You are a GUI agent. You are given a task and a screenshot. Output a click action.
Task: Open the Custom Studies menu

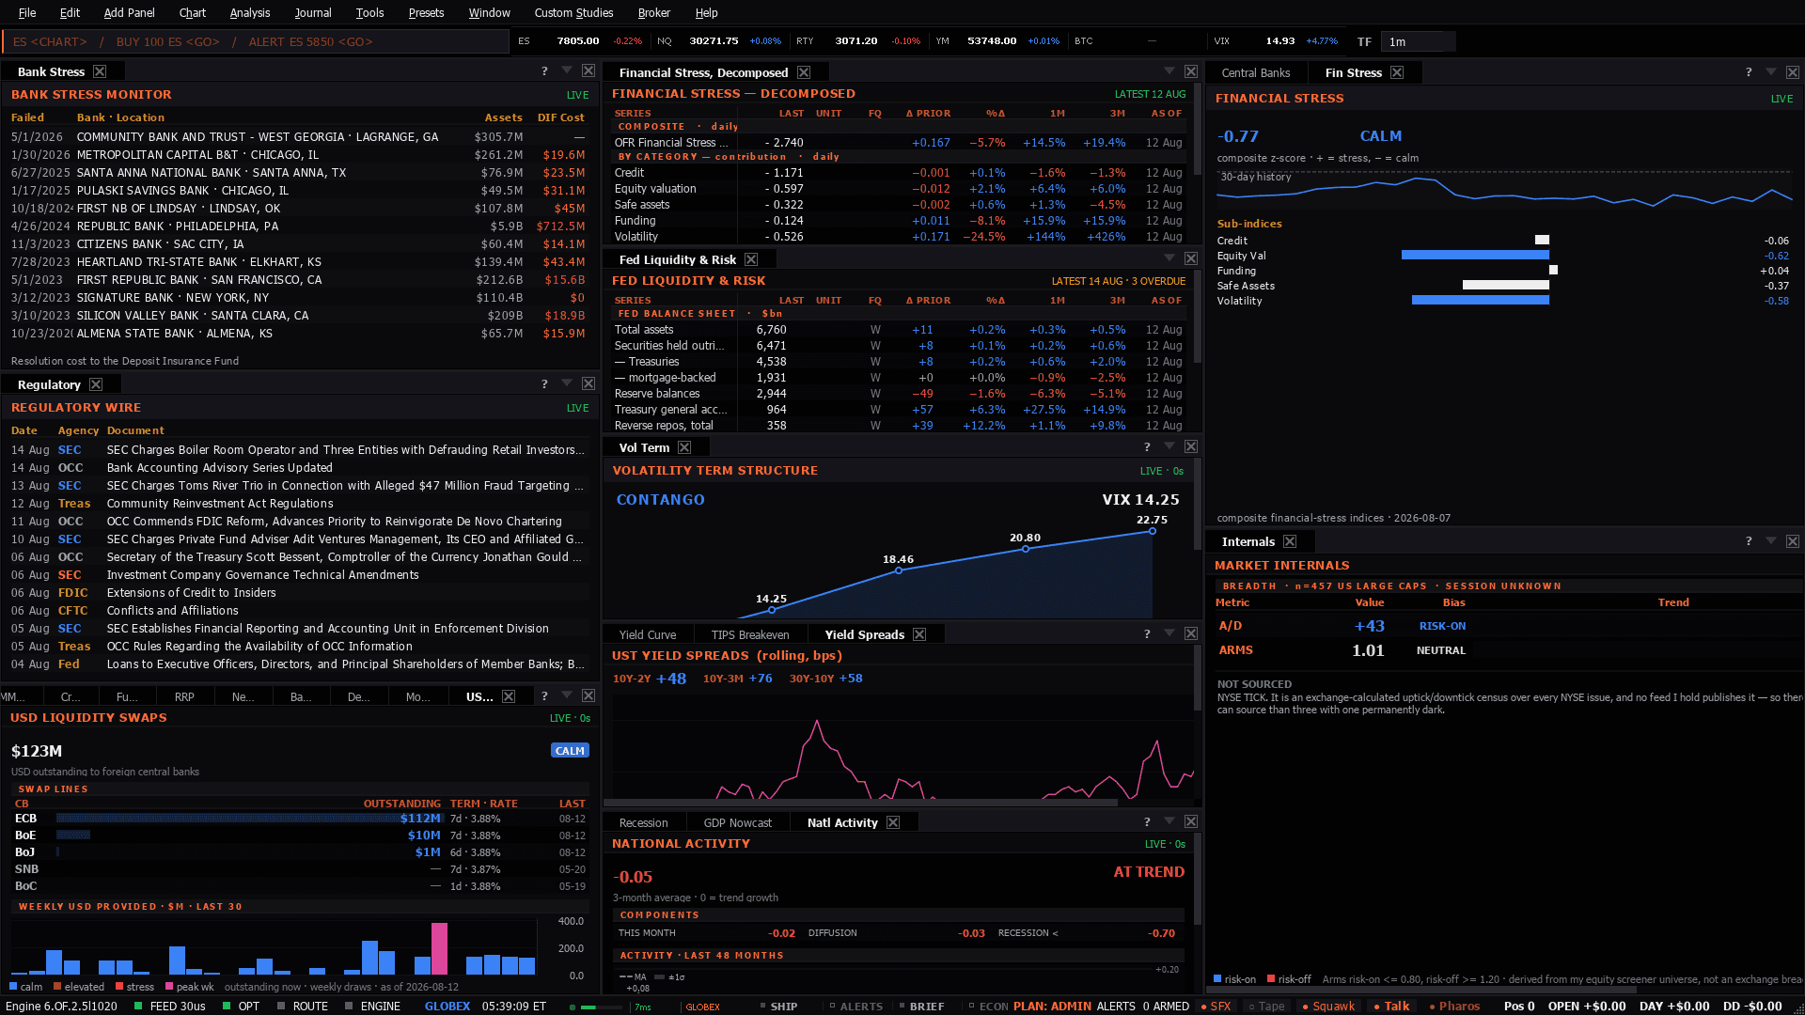tap(573, 12)
